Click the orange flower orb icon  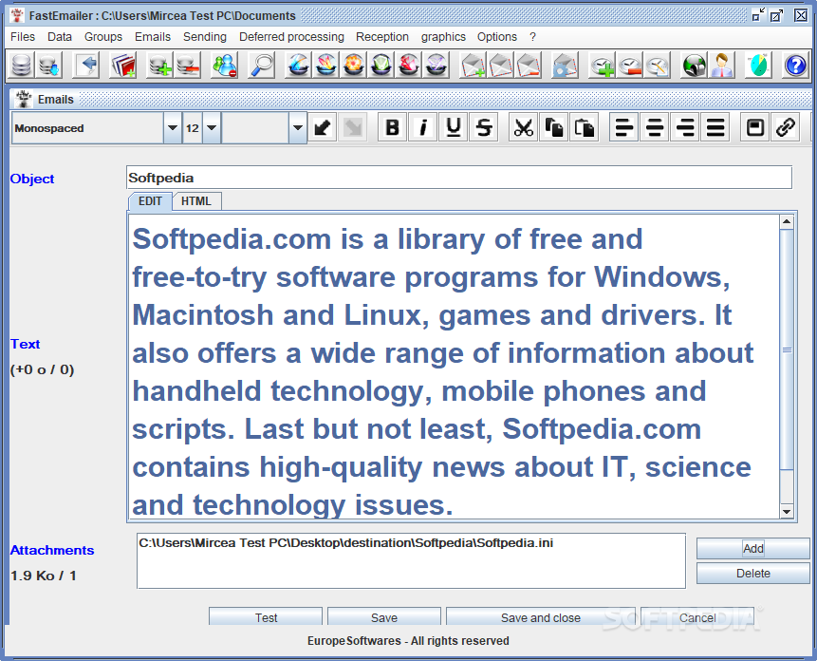pyautogui.click(x=354, y=66)
